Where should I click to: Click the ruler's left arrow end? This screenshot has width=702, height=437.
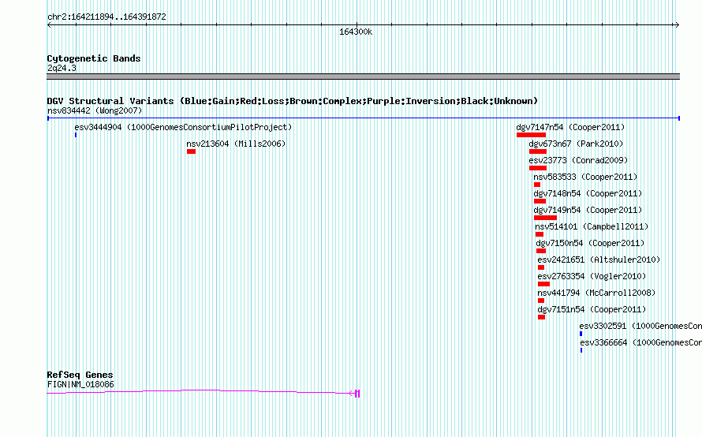click(49, 25)
